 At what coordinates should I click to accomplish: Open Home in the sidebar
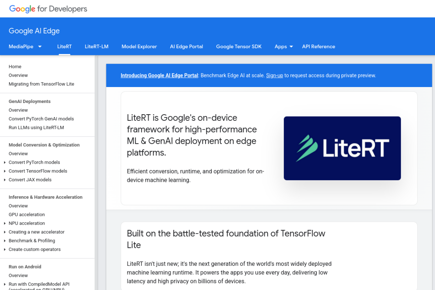[15, 67]
